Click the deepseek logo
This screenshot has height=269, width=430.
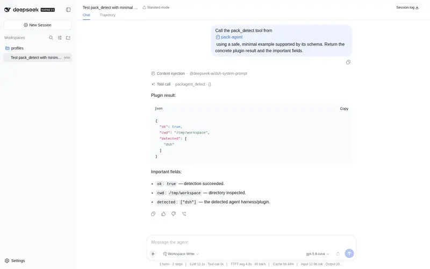21,10
